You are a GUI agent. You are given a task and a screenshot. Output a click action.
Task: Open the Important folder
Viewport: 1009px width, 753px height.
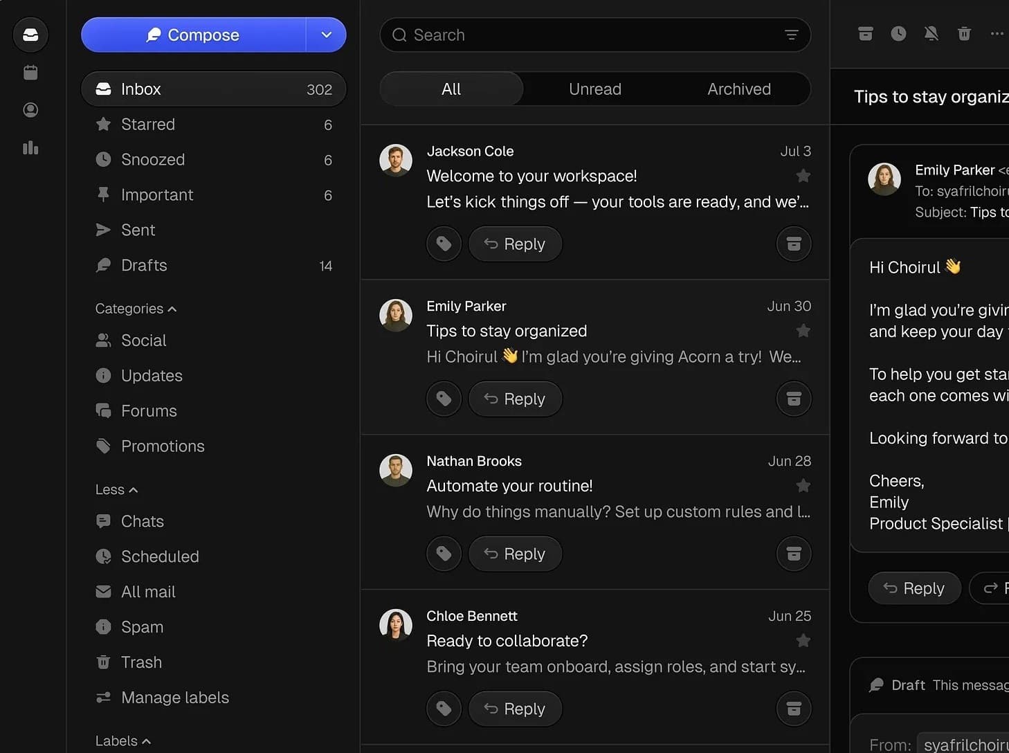(214, 195)
